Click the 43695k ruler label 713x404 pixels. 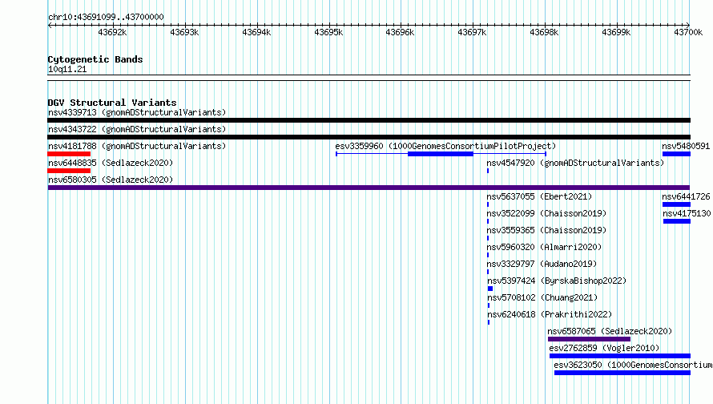tap(328, 32)
